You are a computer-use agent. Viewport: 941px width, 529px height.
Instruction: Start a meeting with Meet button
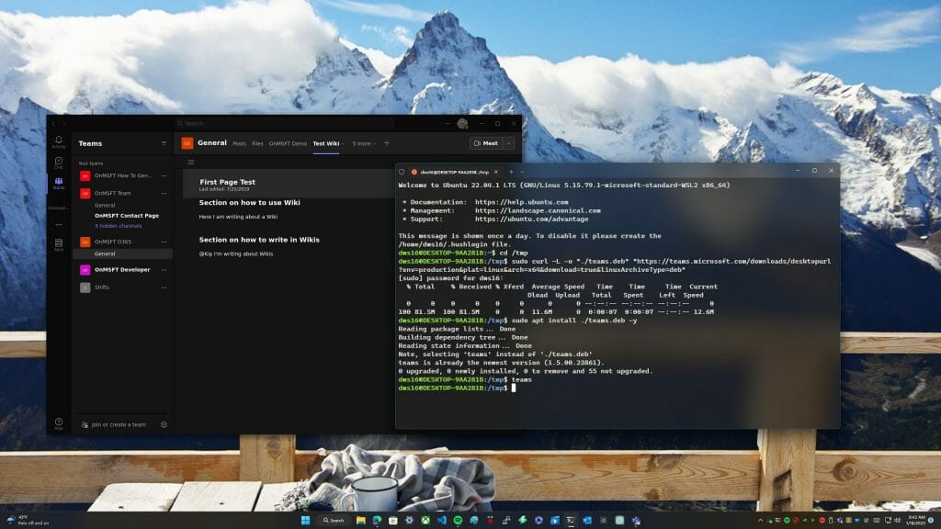[486, 143]
